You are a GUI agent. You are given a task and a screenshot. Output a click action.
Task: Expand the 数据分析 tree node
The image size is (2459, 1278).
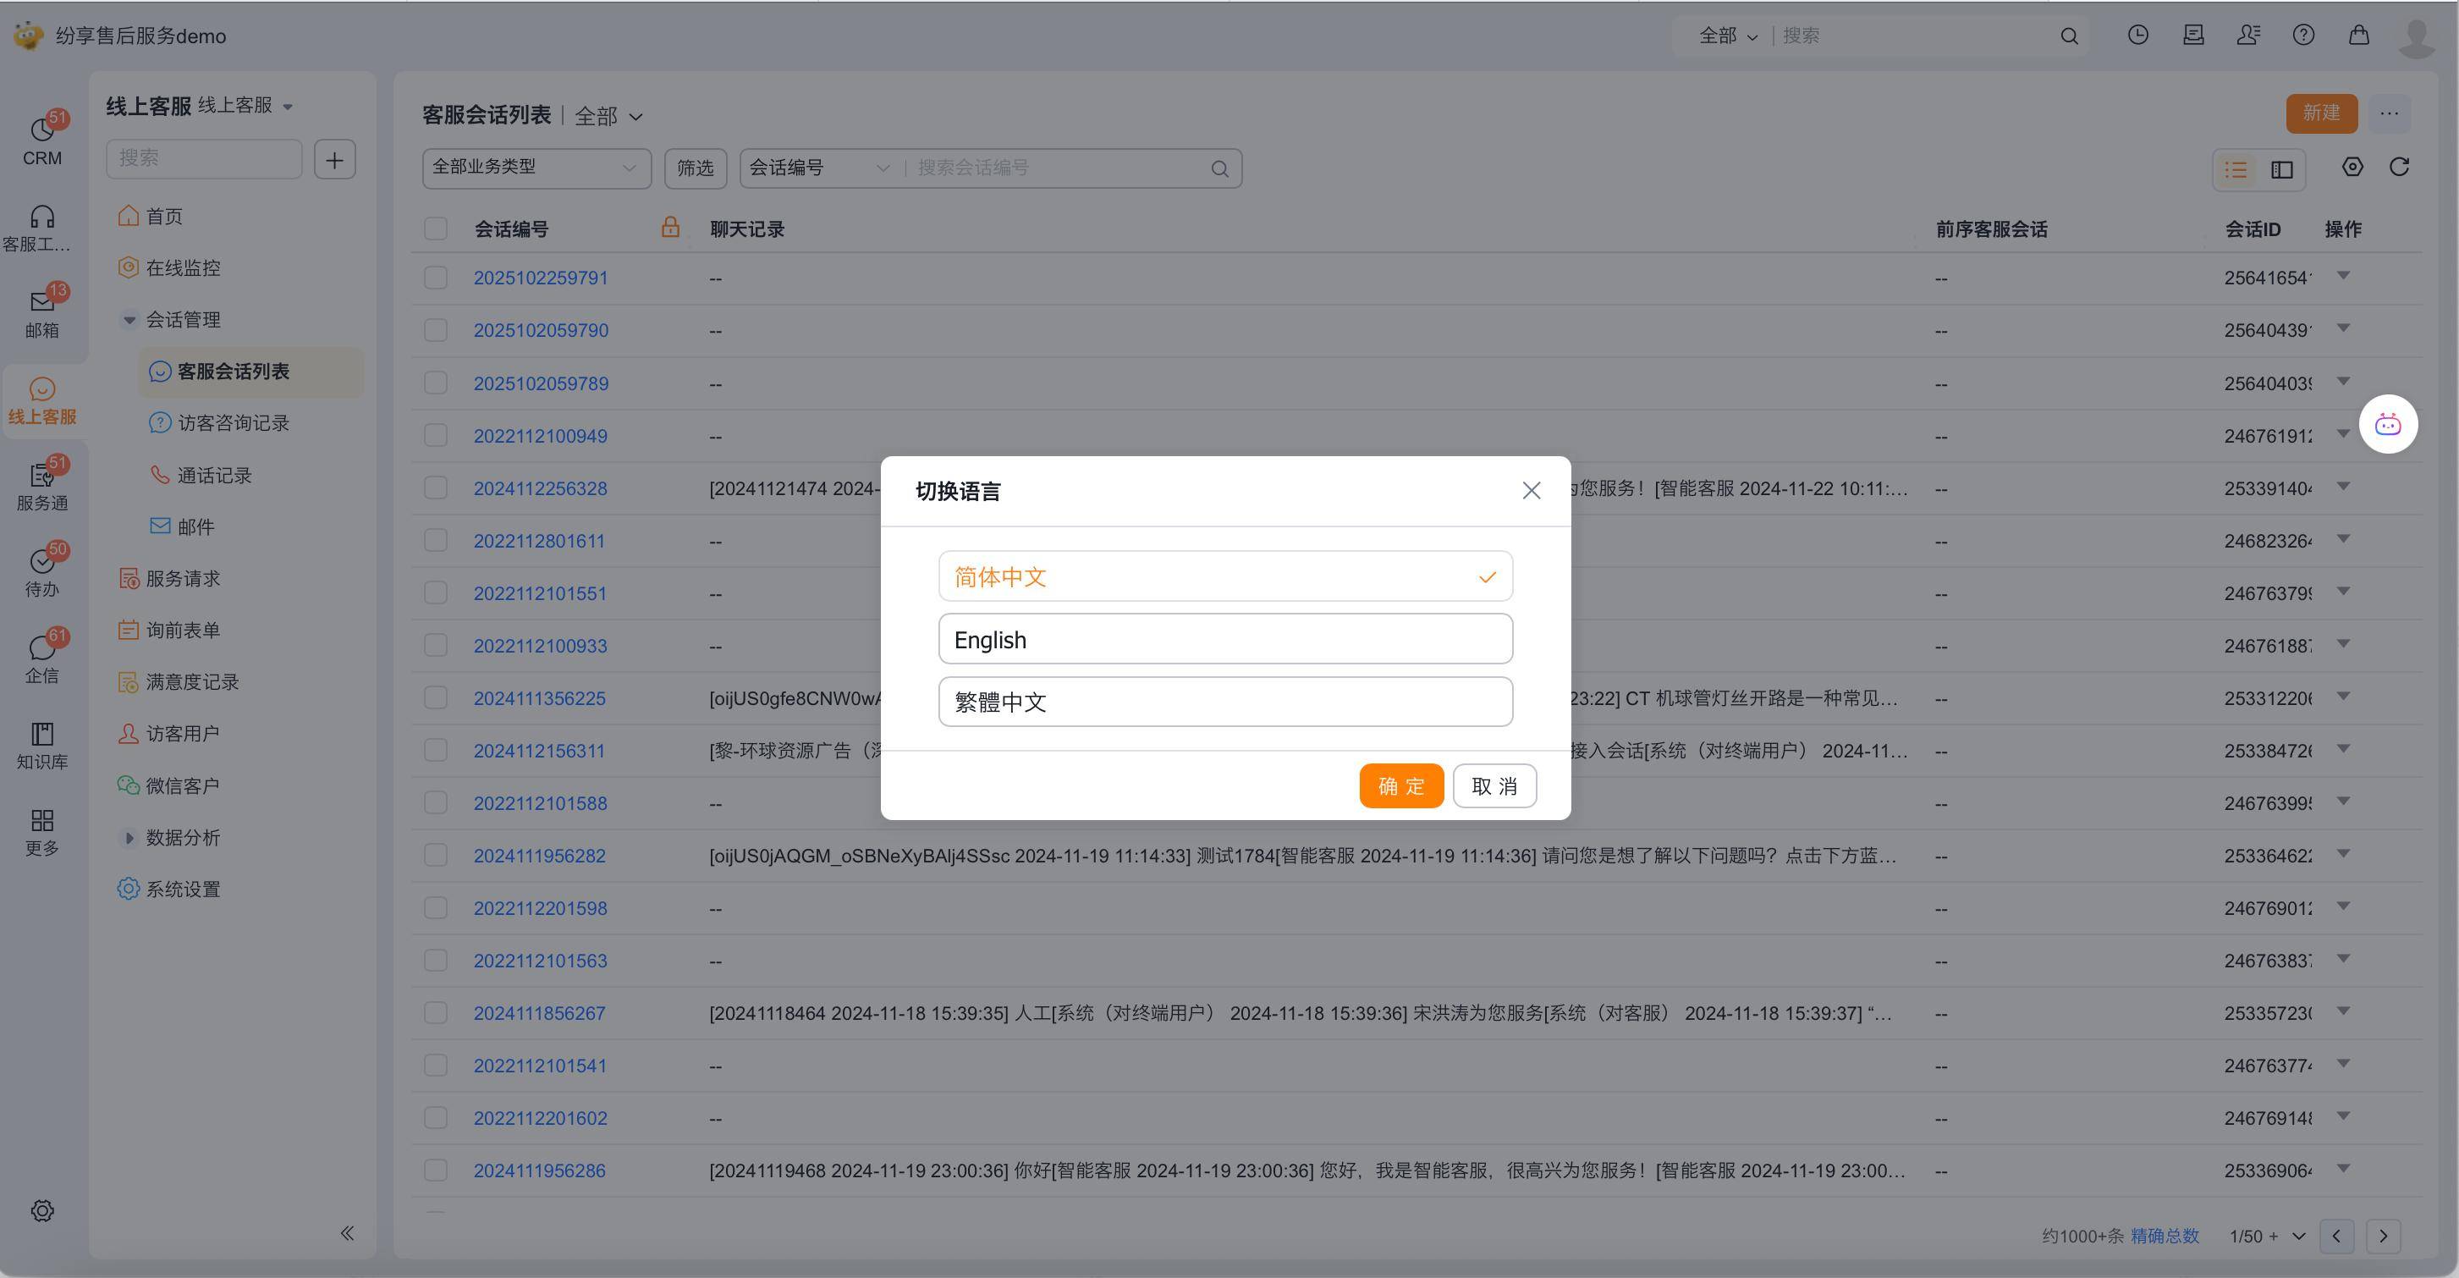(129, 838)
